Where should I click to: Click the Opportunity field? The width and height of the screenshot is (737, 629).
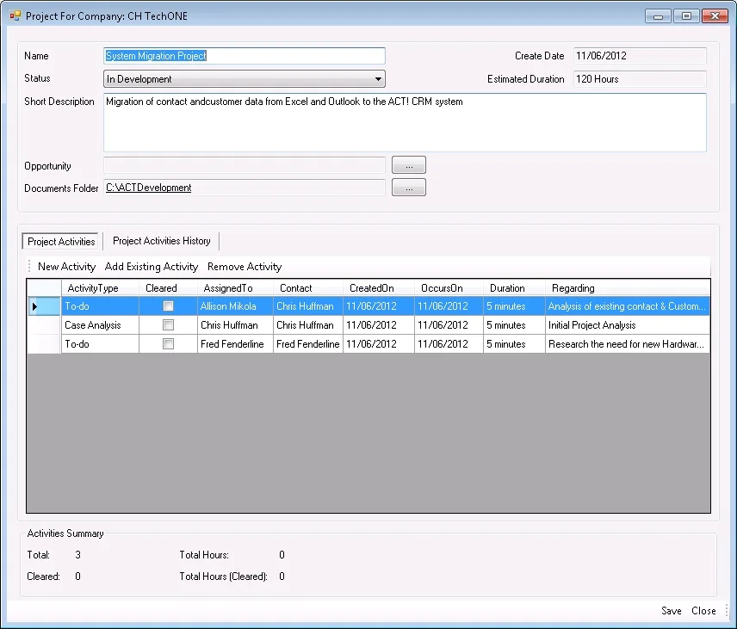tap(244, 165)
